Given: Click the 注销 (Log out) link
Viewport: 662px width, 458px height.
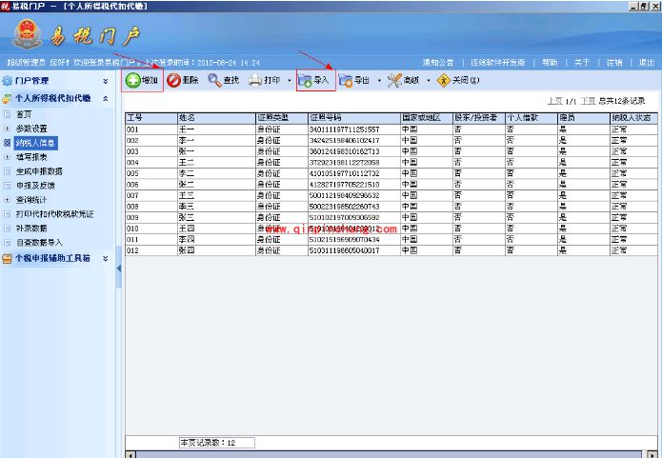Looking at the screenshot, I should pyautogui.click(x=614, y=62).
